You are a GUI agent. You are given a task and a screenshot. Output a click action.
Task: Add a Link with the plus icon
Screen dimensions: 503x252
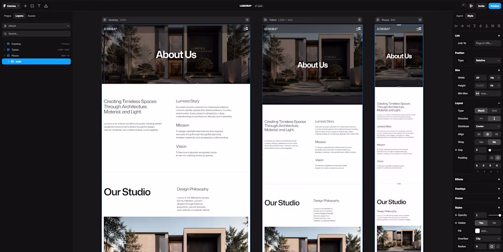coord(499,36)
